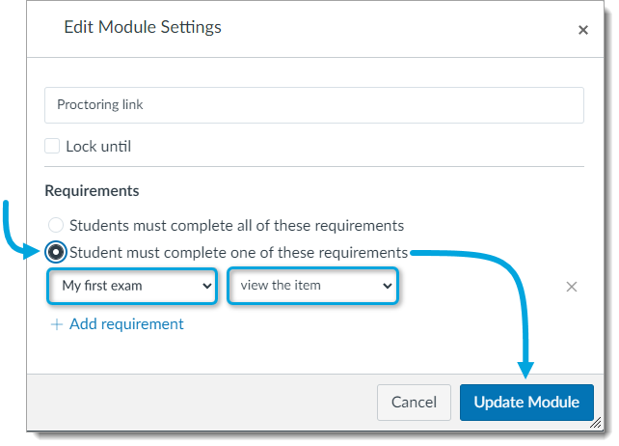Click the chevron arrow of view the item dropdown
Screen dimensions: 619x446
(x=387, y=286)
